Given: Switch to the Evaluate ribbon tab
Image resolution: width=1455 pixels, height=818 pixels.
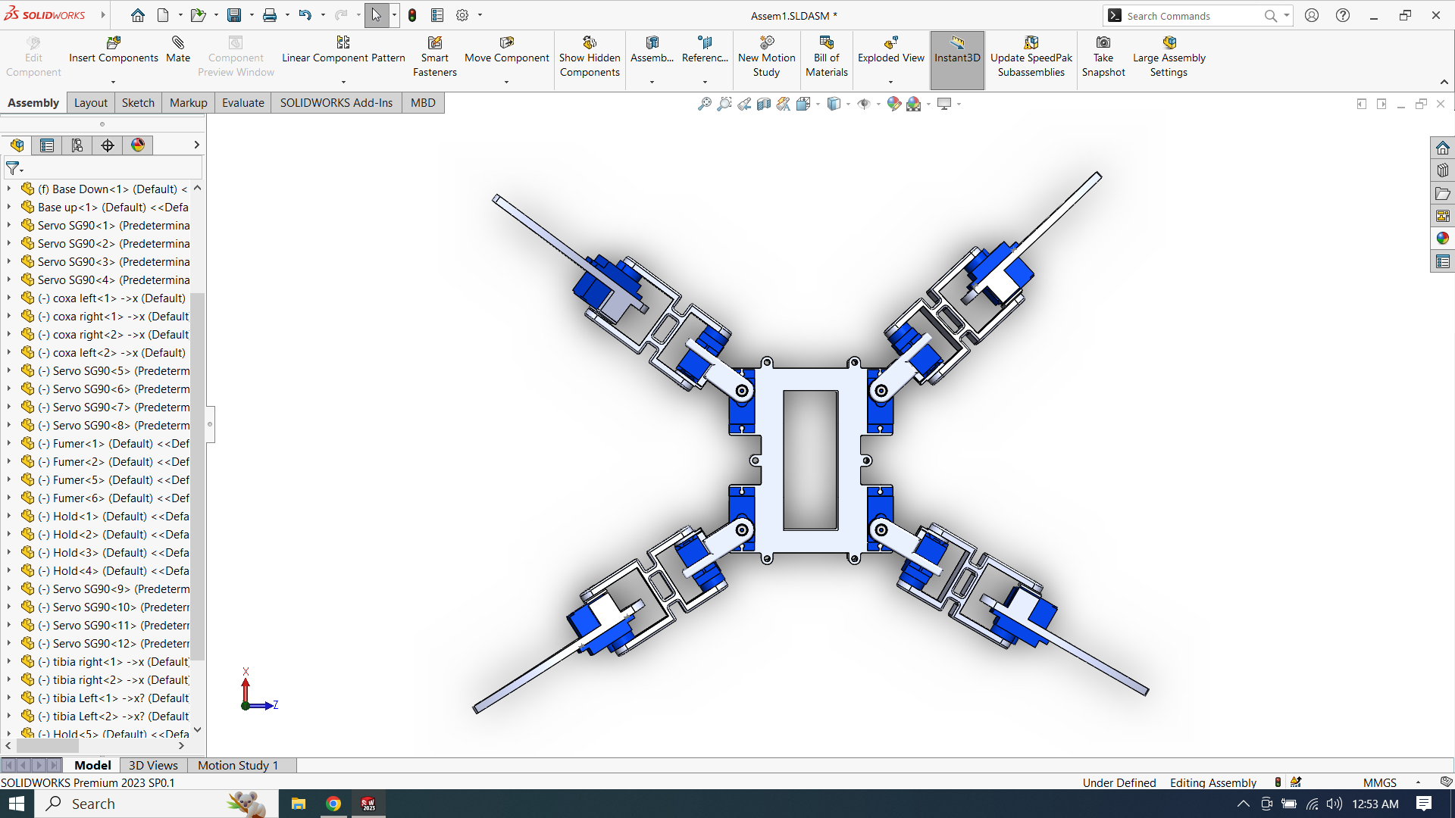Looking at the screenshot, I should (241, 102).
